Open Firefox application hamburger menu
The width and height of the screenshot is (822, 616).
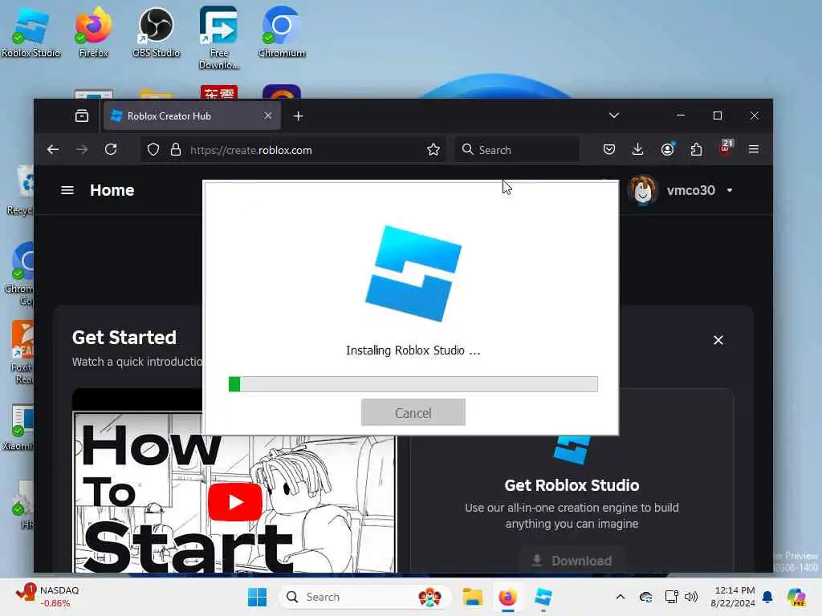pyautogui.click(x=754, y=150)
